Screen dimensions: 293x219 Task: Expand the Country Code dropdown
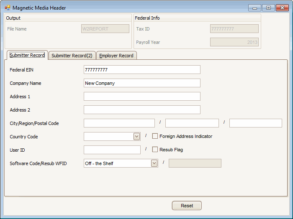136,136
